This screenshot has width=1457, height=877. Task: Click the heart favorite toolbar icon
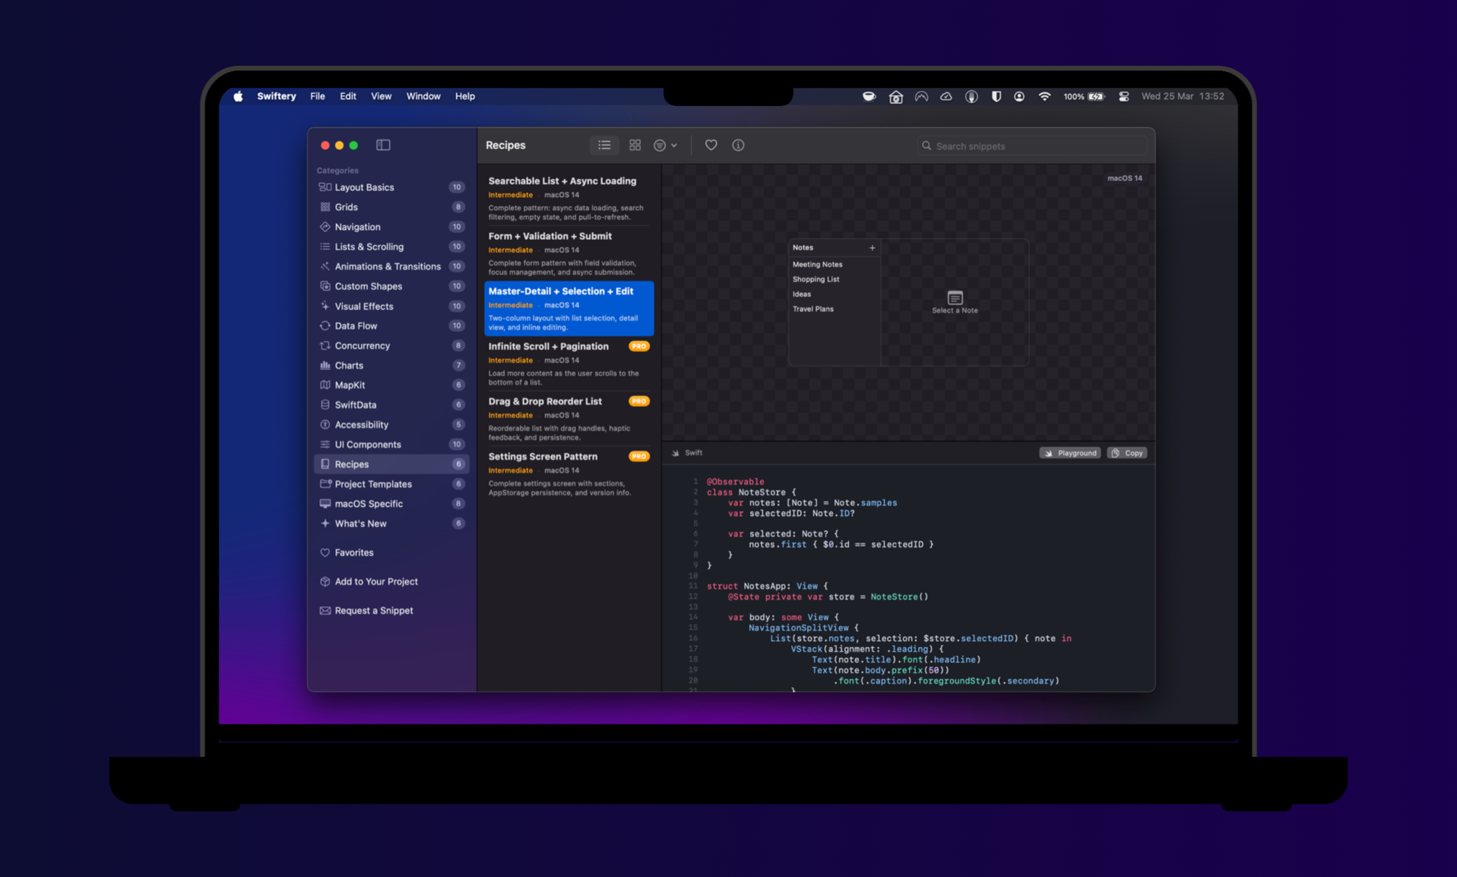711,145
